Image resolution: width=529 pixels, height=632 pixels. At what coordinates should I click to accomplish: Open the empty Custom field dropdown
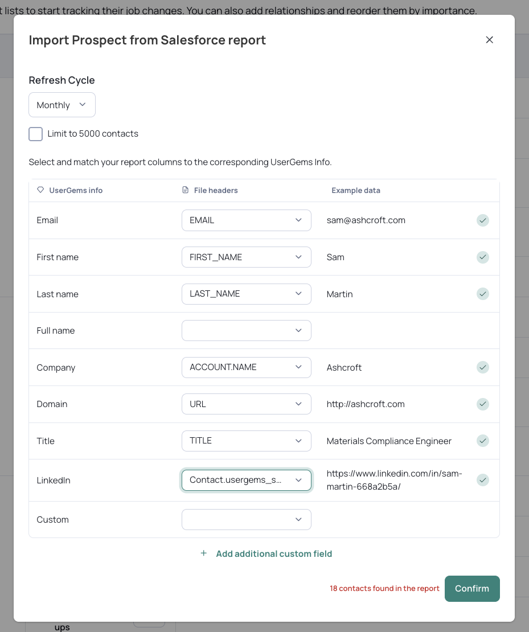click(247, 519)
